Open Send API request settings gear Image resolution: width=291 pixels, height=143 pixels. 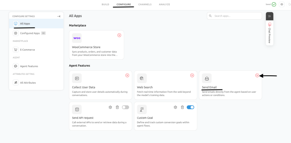110,107
